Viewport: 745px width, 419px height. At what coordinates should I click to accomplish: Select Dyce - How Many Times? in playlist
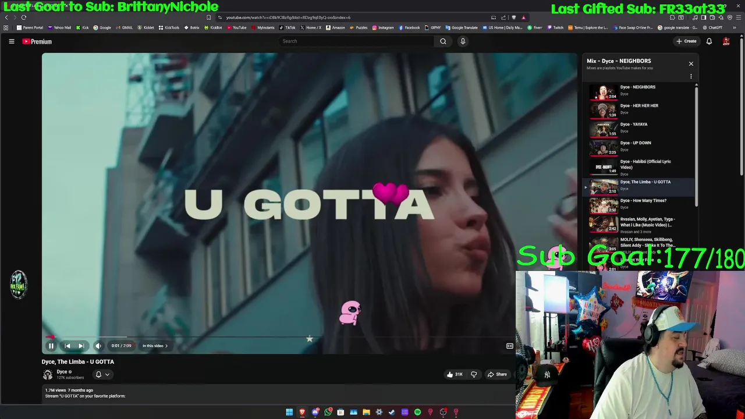[x=639, y=205]
